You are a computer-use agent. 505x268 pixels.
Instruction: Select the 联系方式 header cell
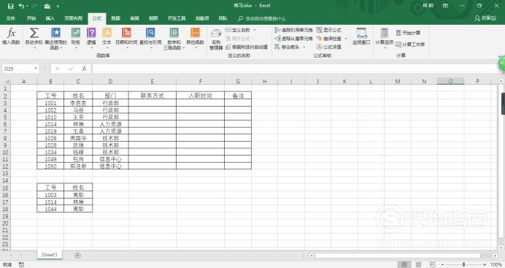click(x=153, y=96)
